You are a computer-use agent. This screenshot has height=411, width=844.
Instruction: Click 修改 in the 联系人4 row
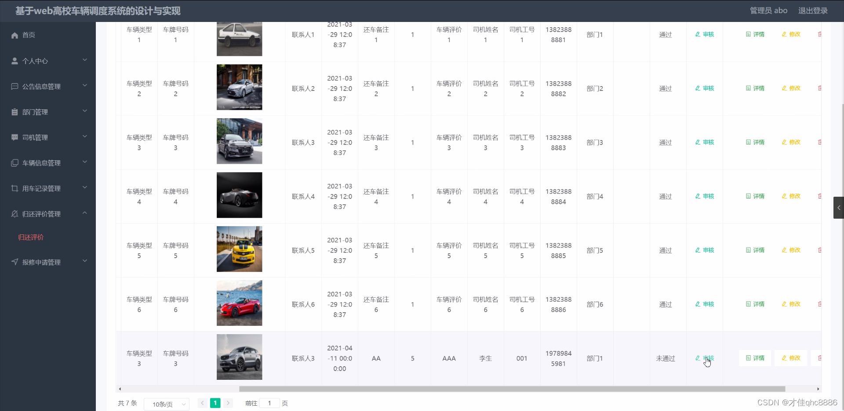[791, 196]
